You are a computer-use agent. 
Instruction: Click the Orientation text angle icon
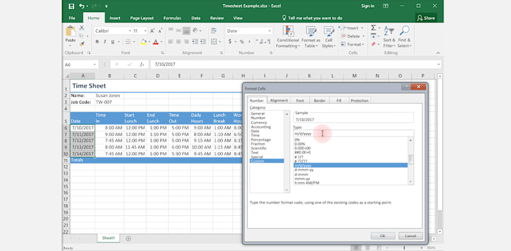(195, 31)
